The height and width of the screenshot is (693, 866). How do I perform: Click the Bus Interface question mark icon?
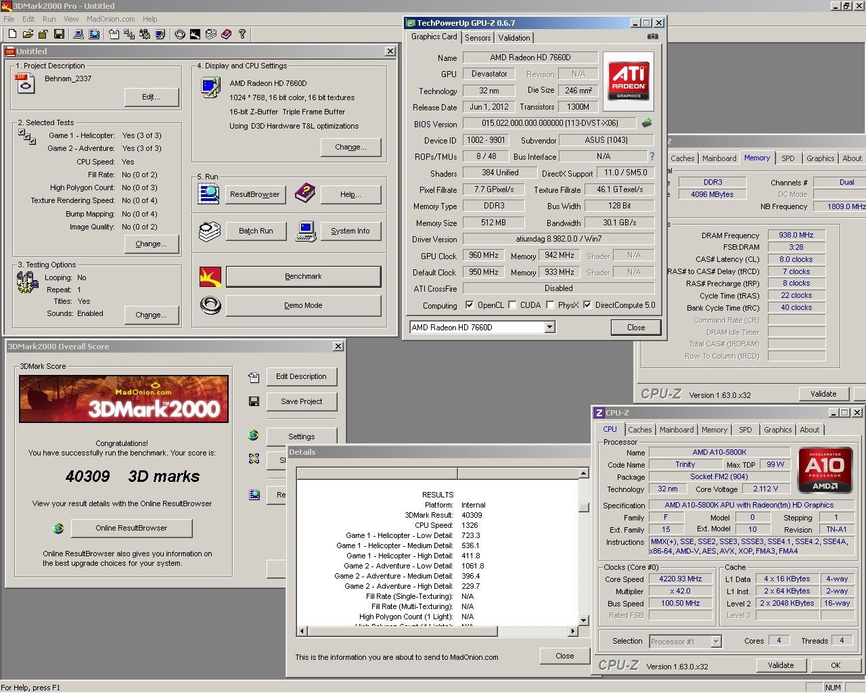point(652,156)
